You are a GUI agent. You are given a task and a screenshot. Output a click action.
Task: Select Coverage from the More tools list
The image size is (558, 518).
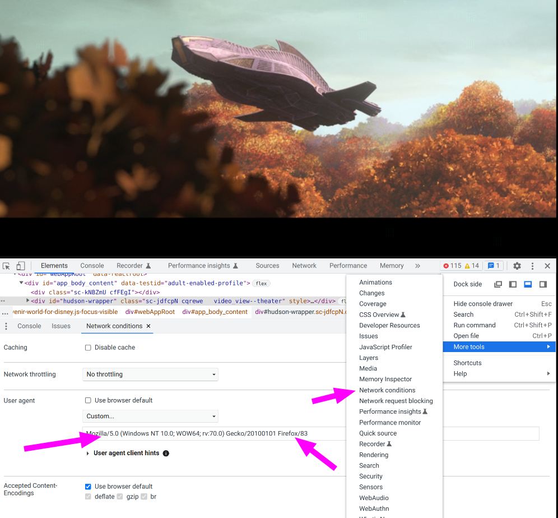click(394, 304)
